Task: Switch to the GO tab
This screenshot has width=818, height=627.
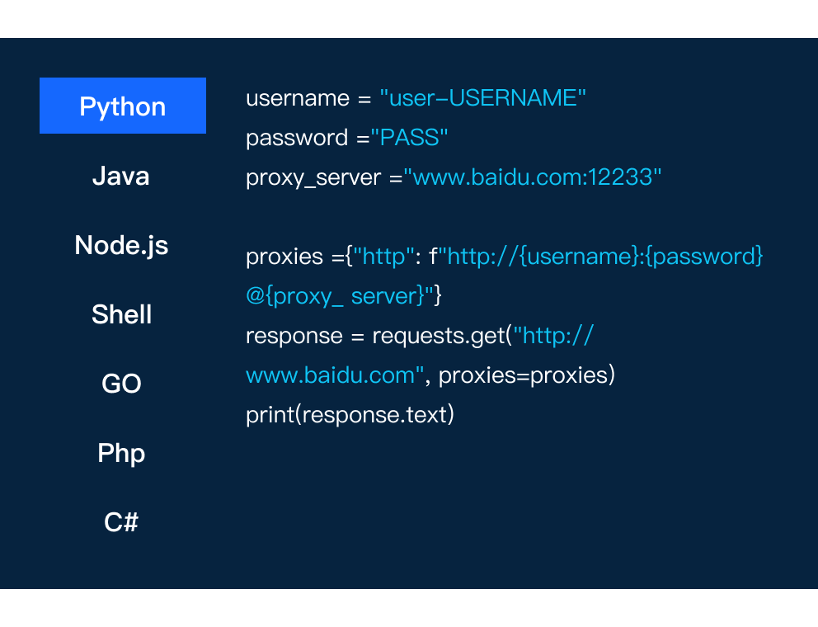Action: pos(121,384)
